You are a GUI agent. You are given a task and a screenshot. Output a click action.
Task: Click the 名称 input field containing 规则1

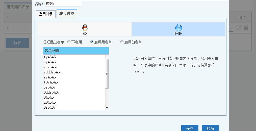point(63,4)
